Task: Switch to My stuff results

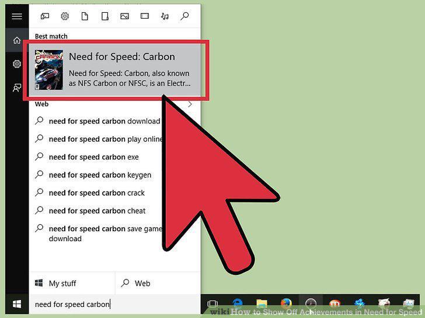Action: tap(72, 283)
